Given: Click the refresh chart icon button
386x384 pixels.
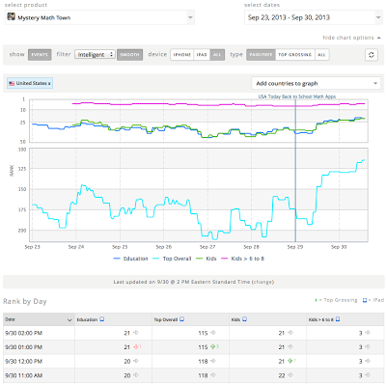Looking at the screenshot, I should (372, 55).
